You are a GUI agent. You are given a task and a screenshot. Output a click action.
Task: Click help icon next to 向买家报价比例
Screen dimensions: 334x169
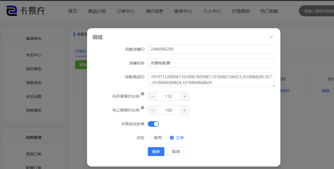pos(143,94)
